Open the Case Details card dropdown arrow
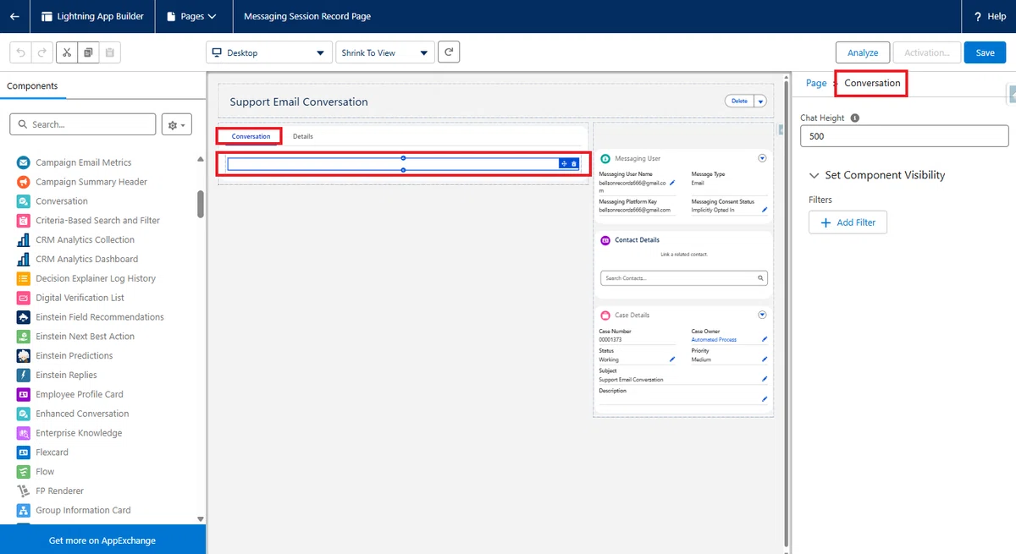Screen dimensions: 1016x554 [x=762, y=315]
